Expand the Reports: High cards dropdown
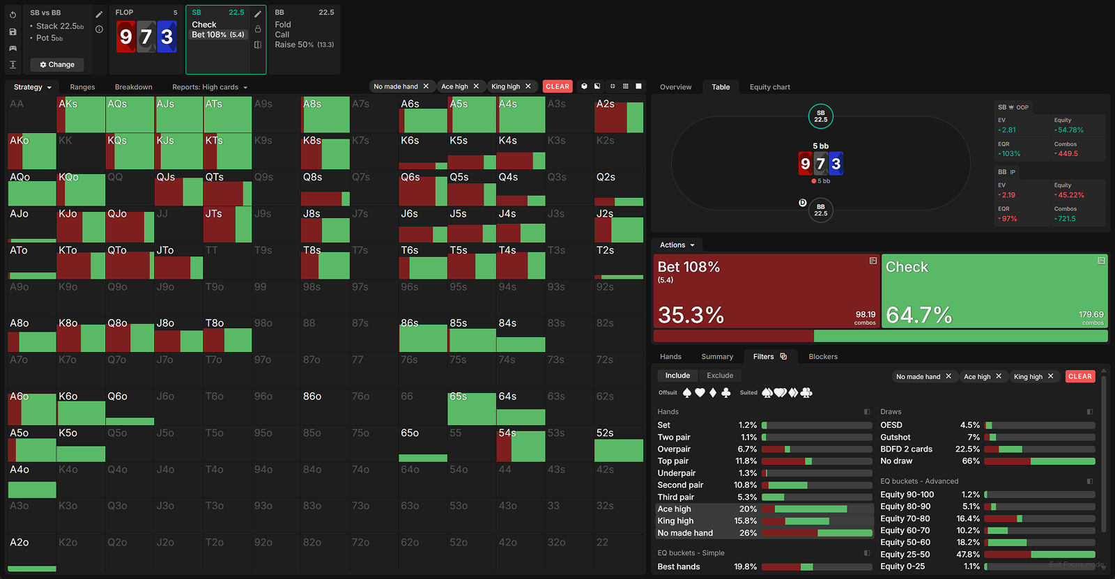 pos(210,87)
